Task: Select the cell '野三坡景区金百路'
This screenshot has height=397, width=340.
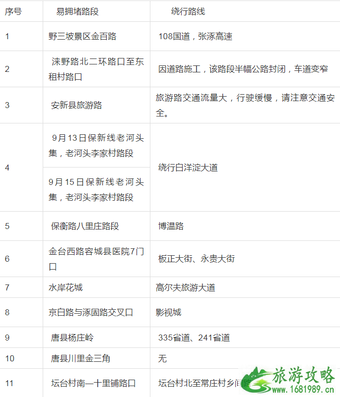Action: [x=96, y=36]
